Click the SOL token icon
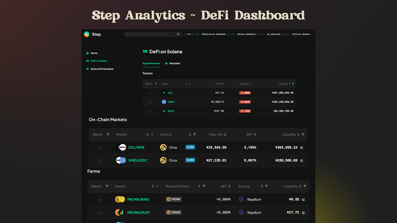 tap(164, 93)
